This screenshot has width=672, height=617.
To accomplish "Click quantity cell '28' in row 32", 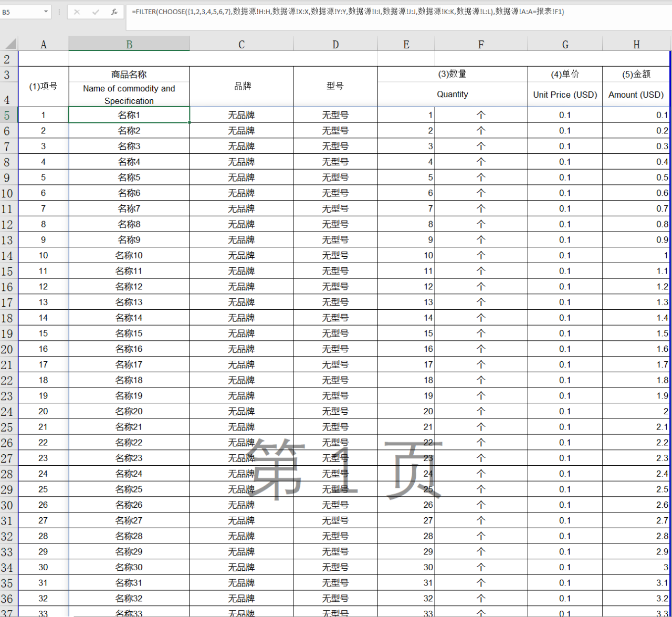I will 406,536.
